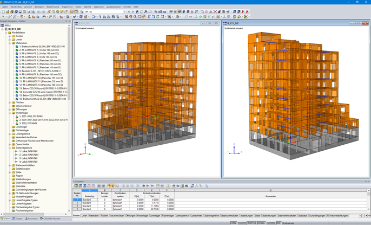Click the first icon in the table toolbar
The width and height of the screenshot is (371, 225).
(76, 186)
